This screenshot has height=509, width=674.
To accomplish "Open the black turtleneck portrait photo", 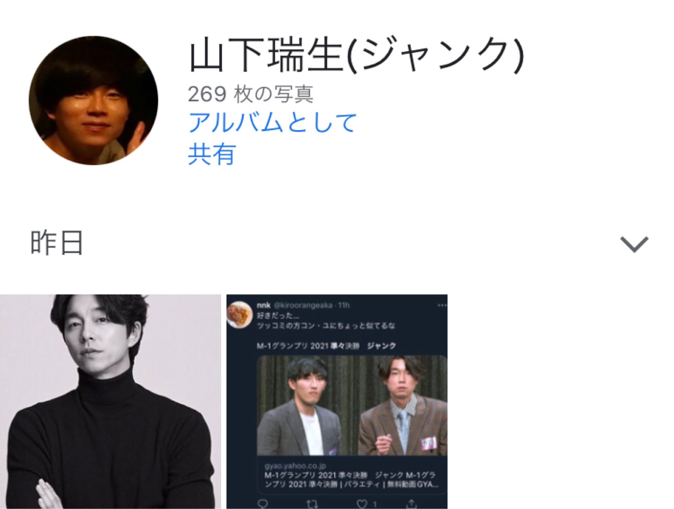I will (x=111, y=402).
